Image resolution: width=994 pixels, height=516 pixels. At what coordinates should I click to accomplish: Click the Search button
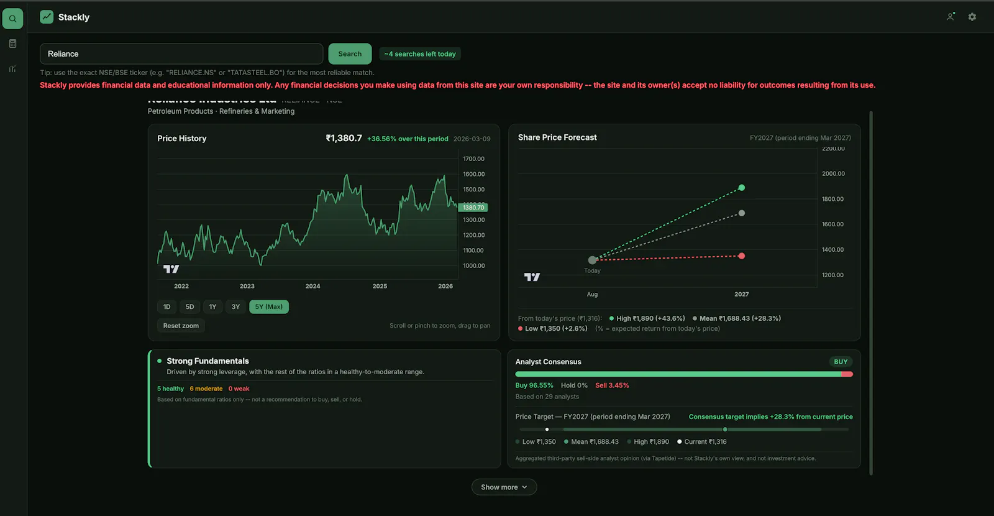tap(350, 54)
